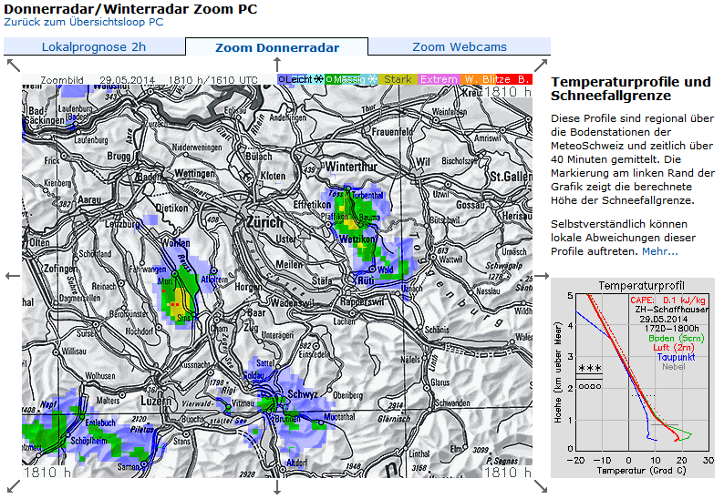Click the Baden label on the map
Image resolution: width=724 pixels, height=499 pixels.
148,177
